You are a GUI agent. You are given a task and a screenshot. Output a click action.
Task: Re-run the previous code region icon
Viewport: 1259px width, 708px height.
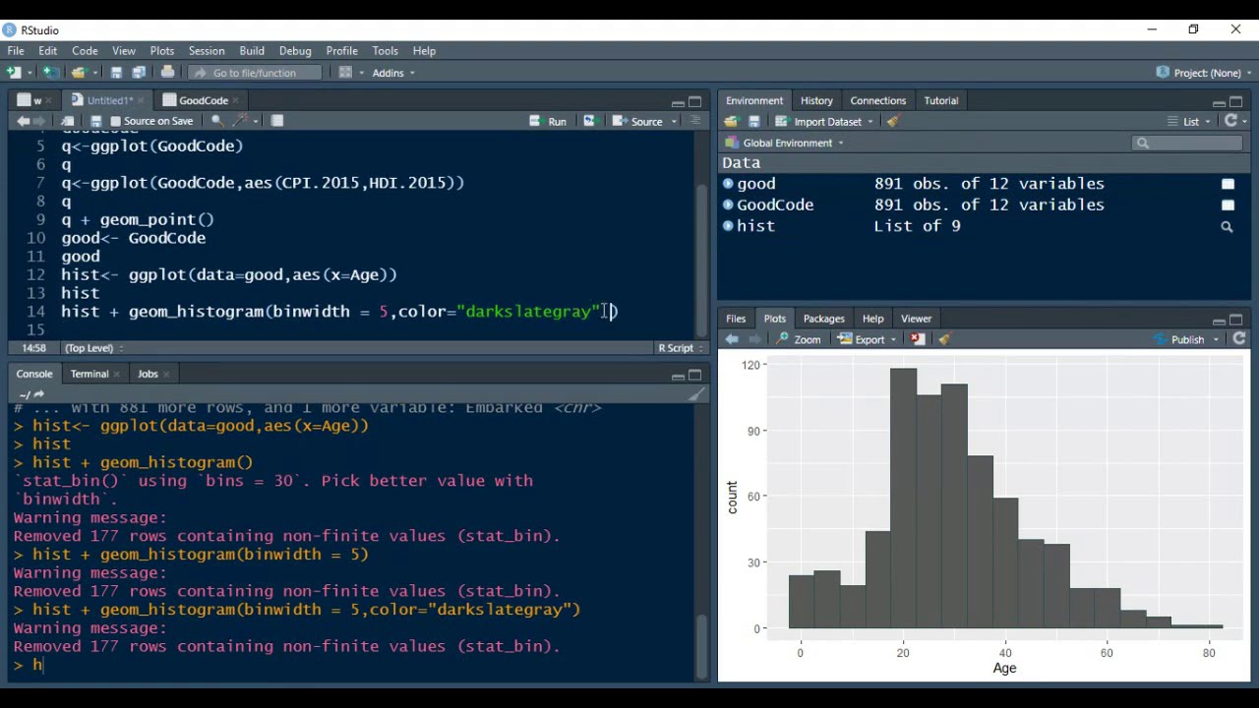(x=589, y=121)
